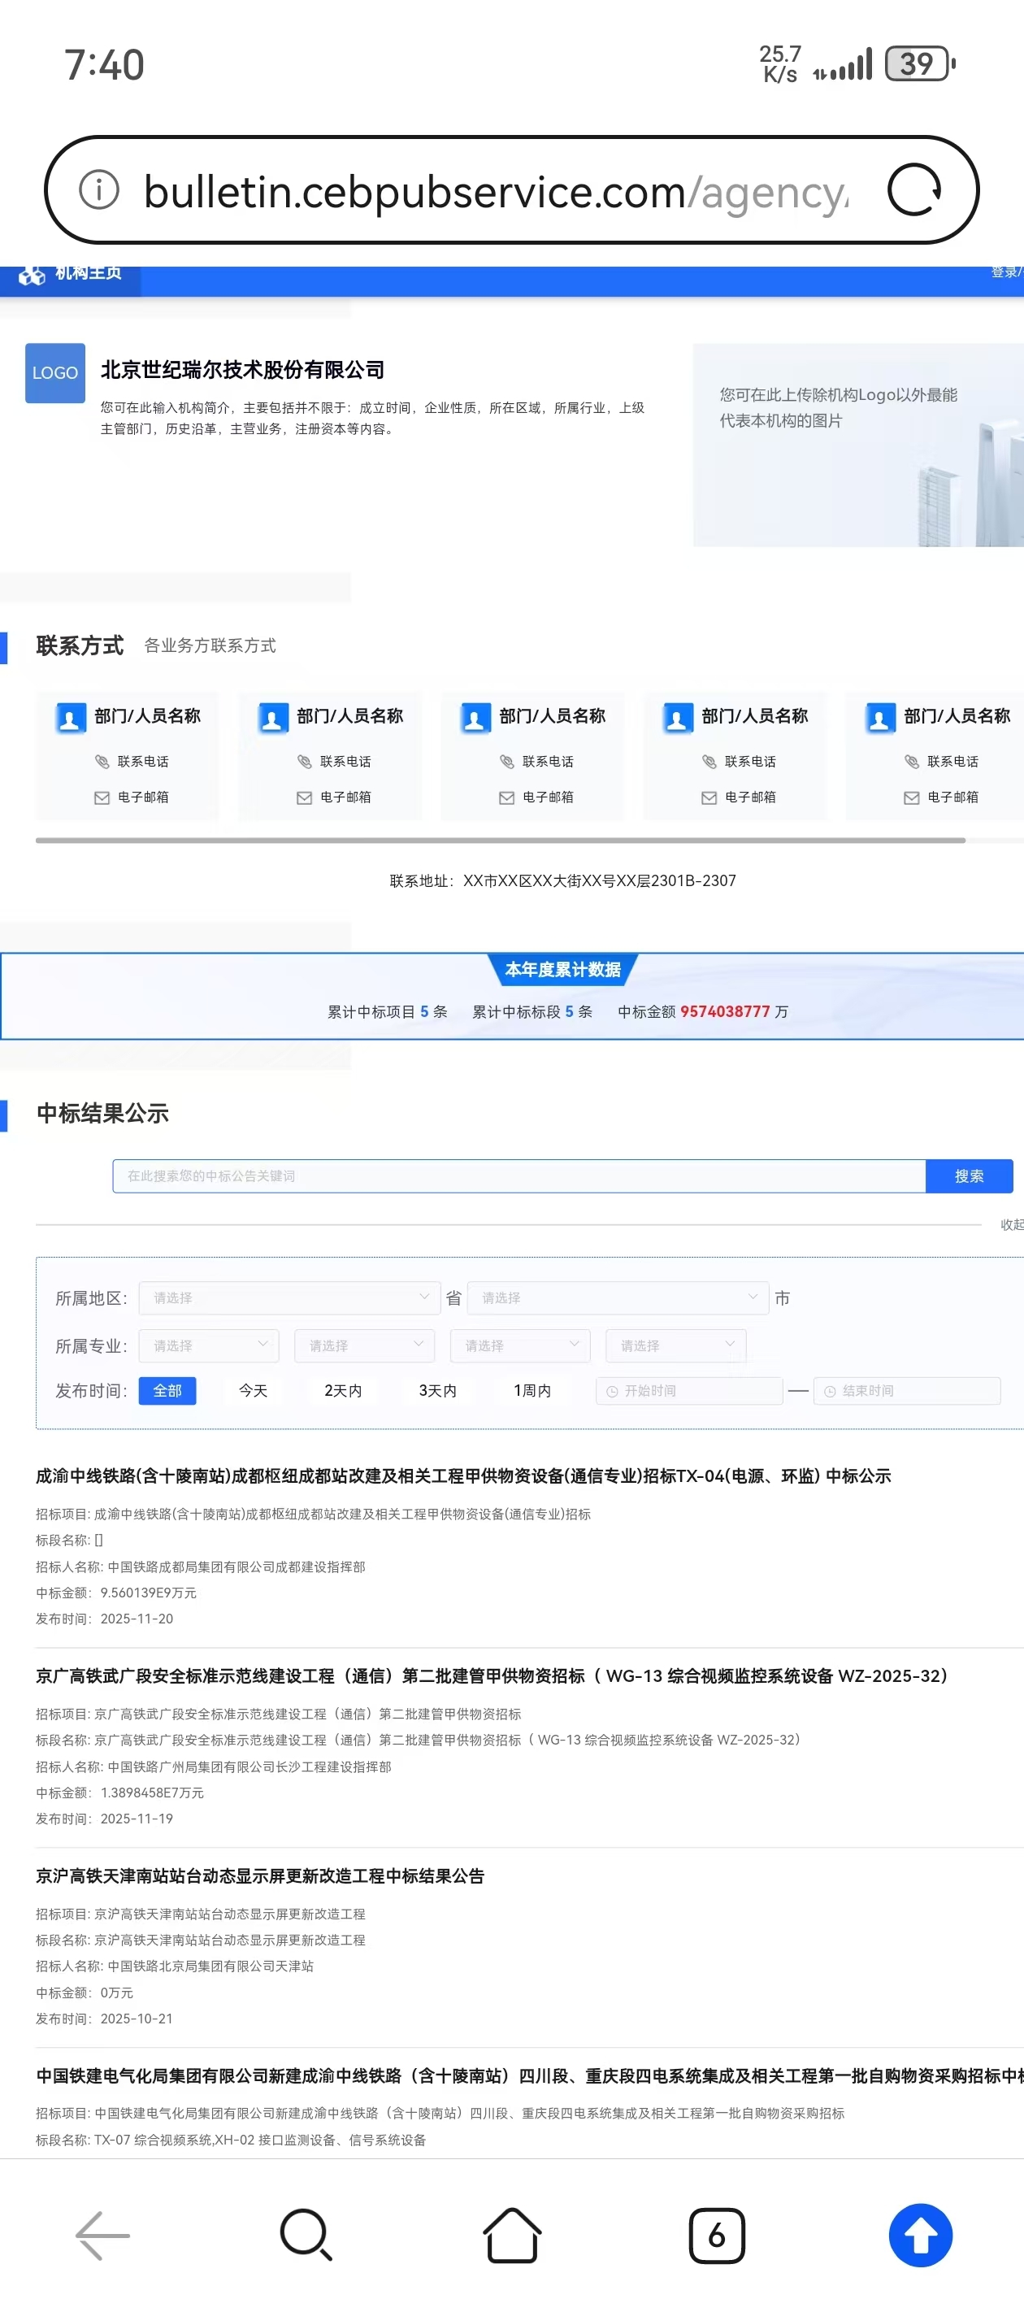1024x2312 pixels.
Task: Select the 3天内 publish time option
Action: click(x=438, y=1390)
